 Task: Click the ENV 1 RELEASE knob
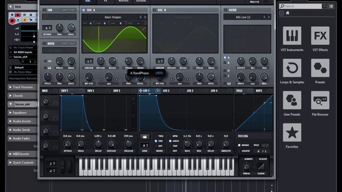(x=129, y=144)
